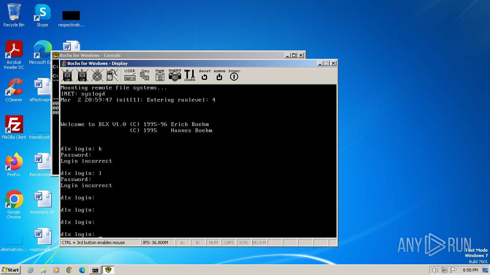Click the network tray icon
This screenshot has height=275, width=490.
click(x=444, y=270)
